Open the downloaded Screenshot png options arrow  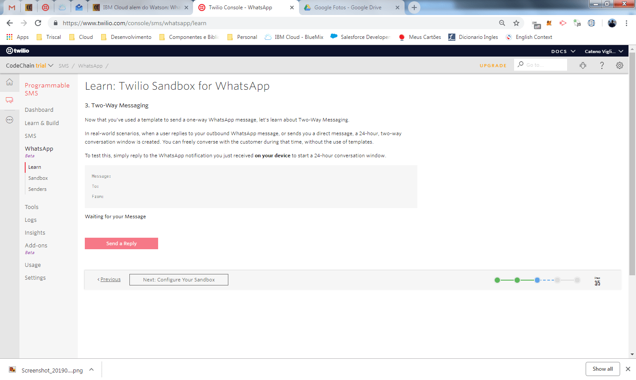91,369
